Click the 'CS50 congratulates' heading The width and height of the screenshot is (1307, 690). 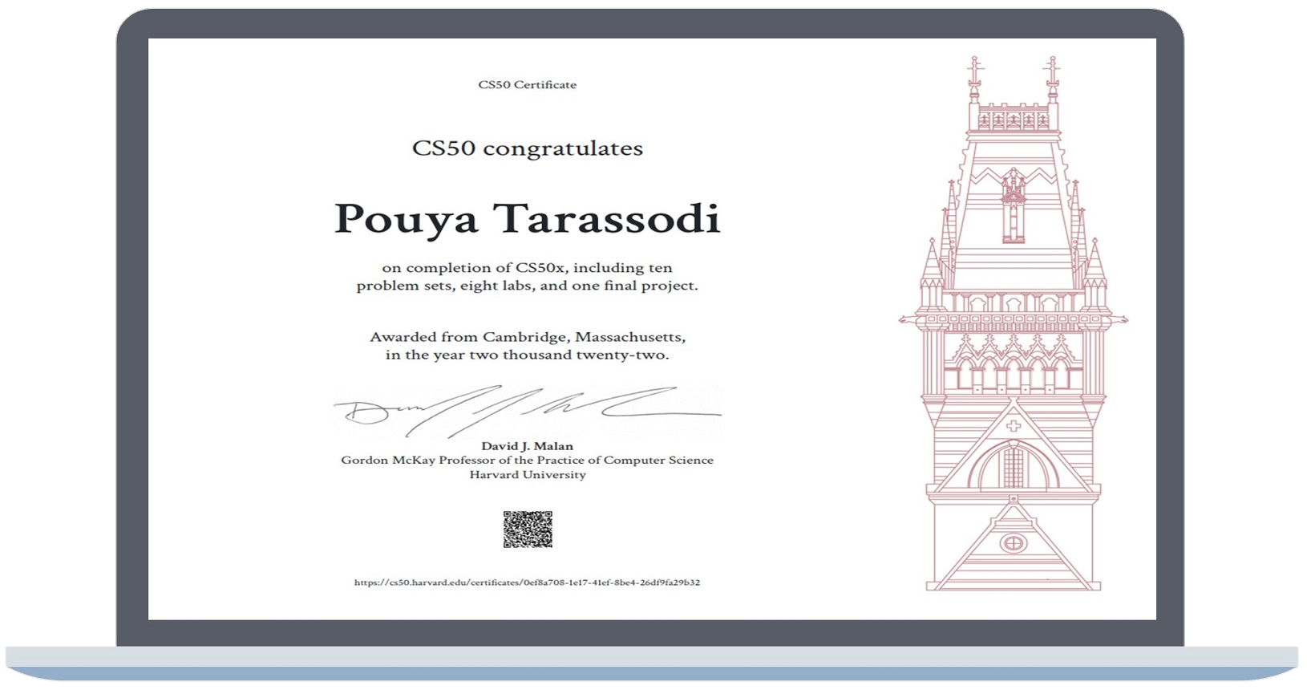click(527, 148)
